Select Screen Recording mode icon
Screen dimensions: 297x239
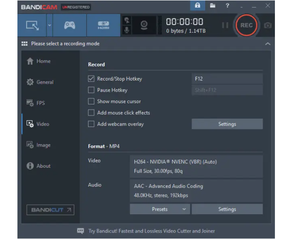[x=32, y=25]
